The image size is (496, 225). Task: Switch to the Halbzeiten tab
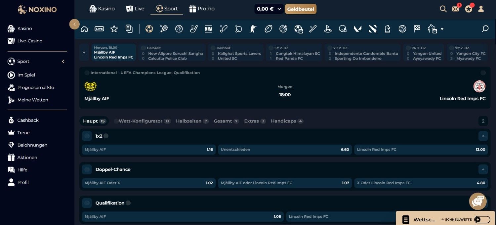click(x=192, y=121)
